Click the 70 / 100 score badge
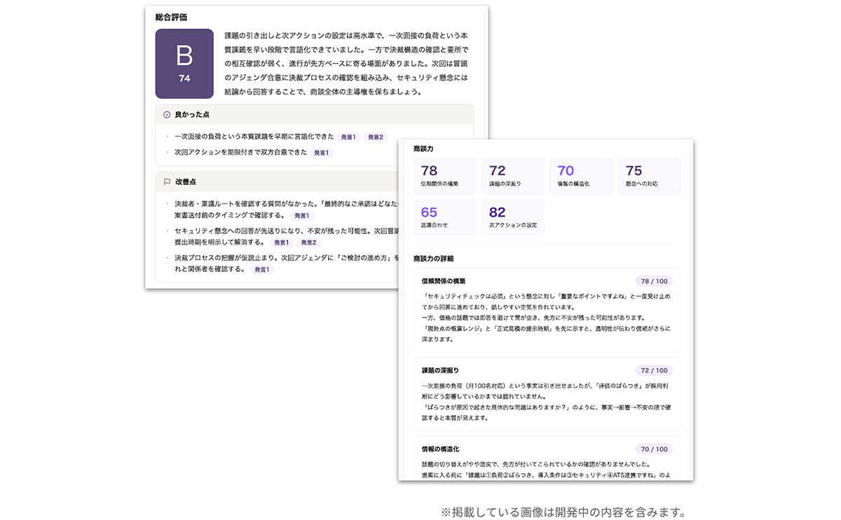 point(654,449)
